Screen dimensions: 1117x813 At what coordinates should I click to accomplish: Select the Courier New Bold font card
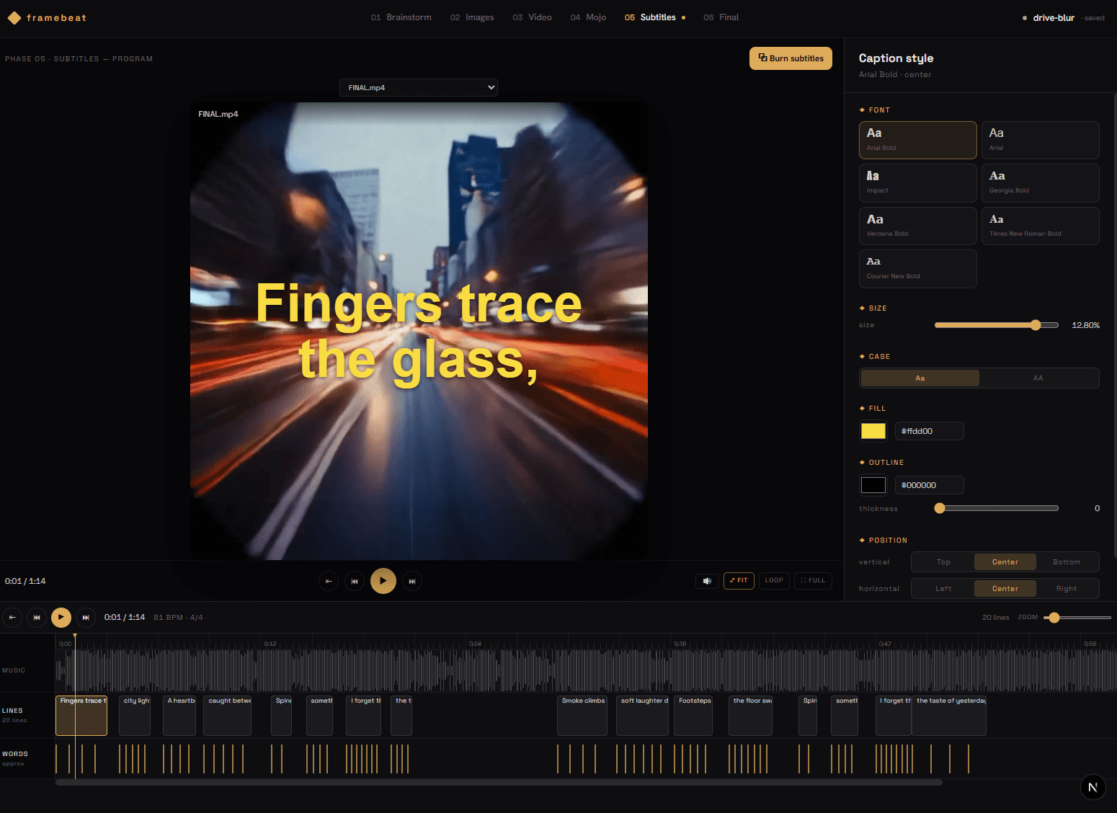point(917,269)
